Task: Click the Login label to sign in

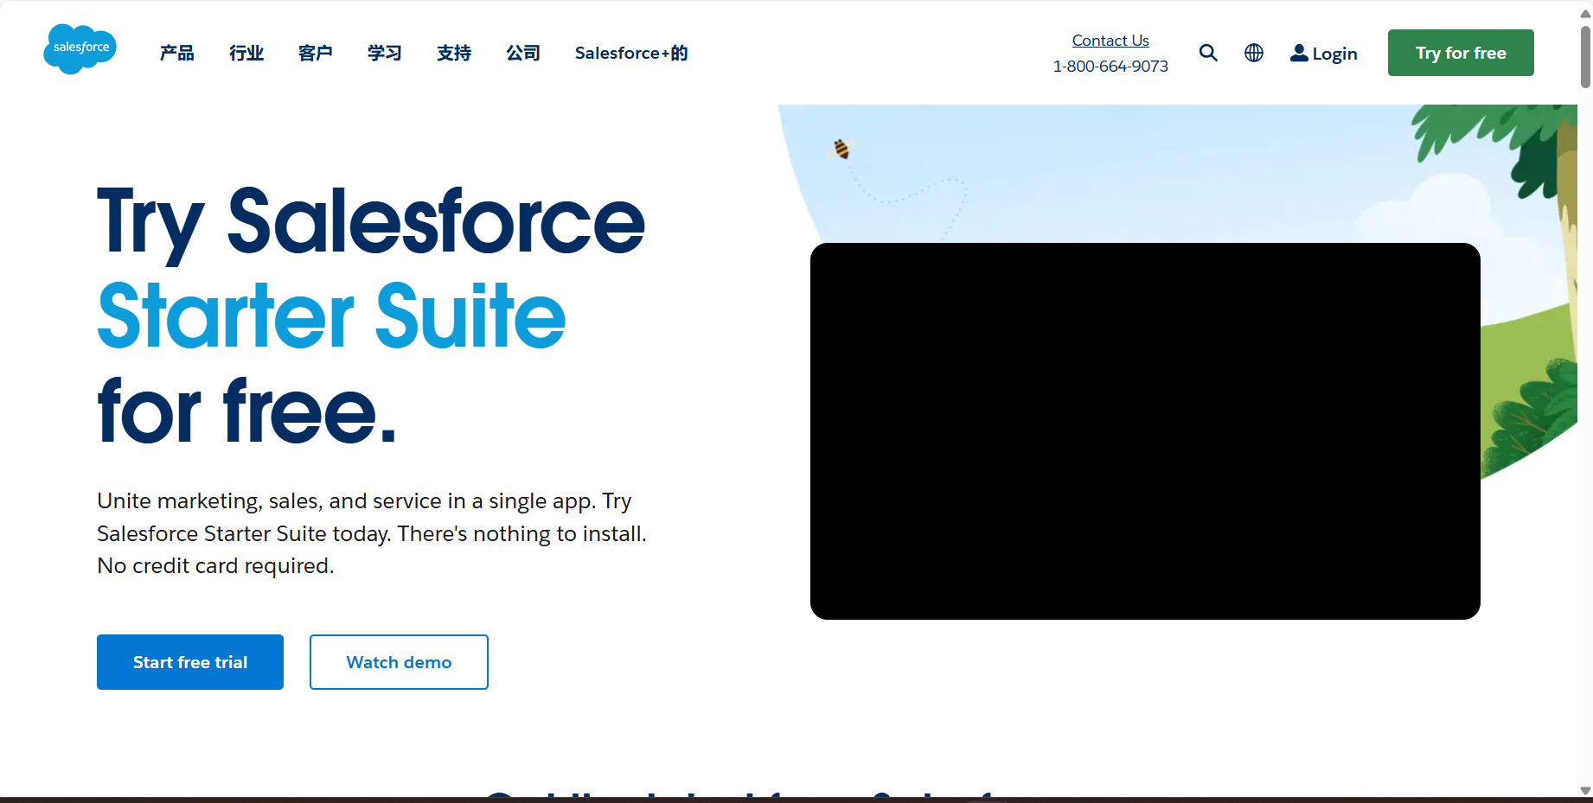Action: (1334, 53)
